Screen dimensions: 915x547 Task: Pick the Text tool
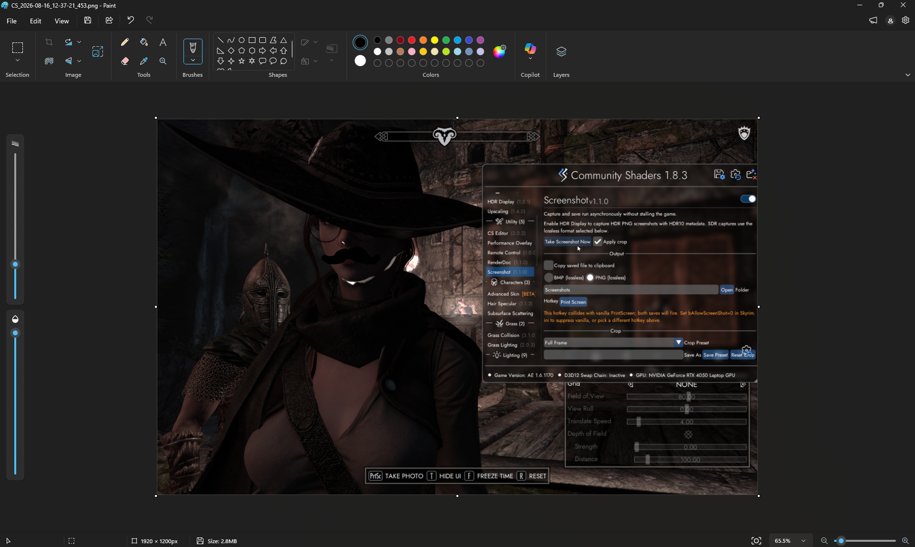coord(163,42)
